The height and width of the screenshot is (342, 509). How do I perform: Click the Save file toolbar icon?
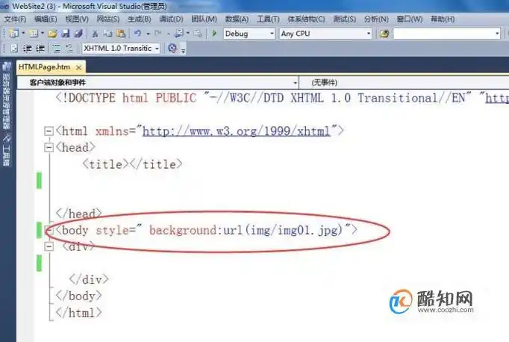(66, 34)
